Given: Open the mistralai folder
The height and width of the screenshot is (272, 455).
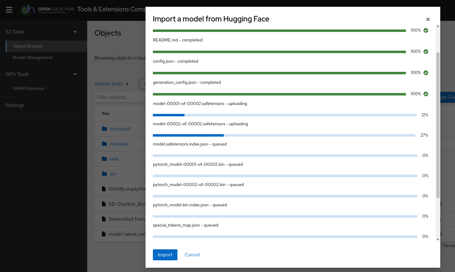Looking at the screenshot, I should pos(119,144).
